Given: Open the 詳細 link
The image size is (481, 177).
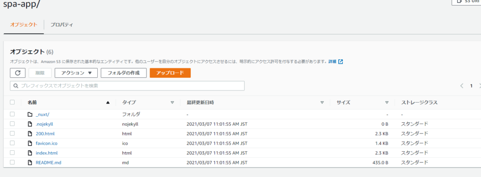Looking at the screenshot, I should [x=332, y=61].
